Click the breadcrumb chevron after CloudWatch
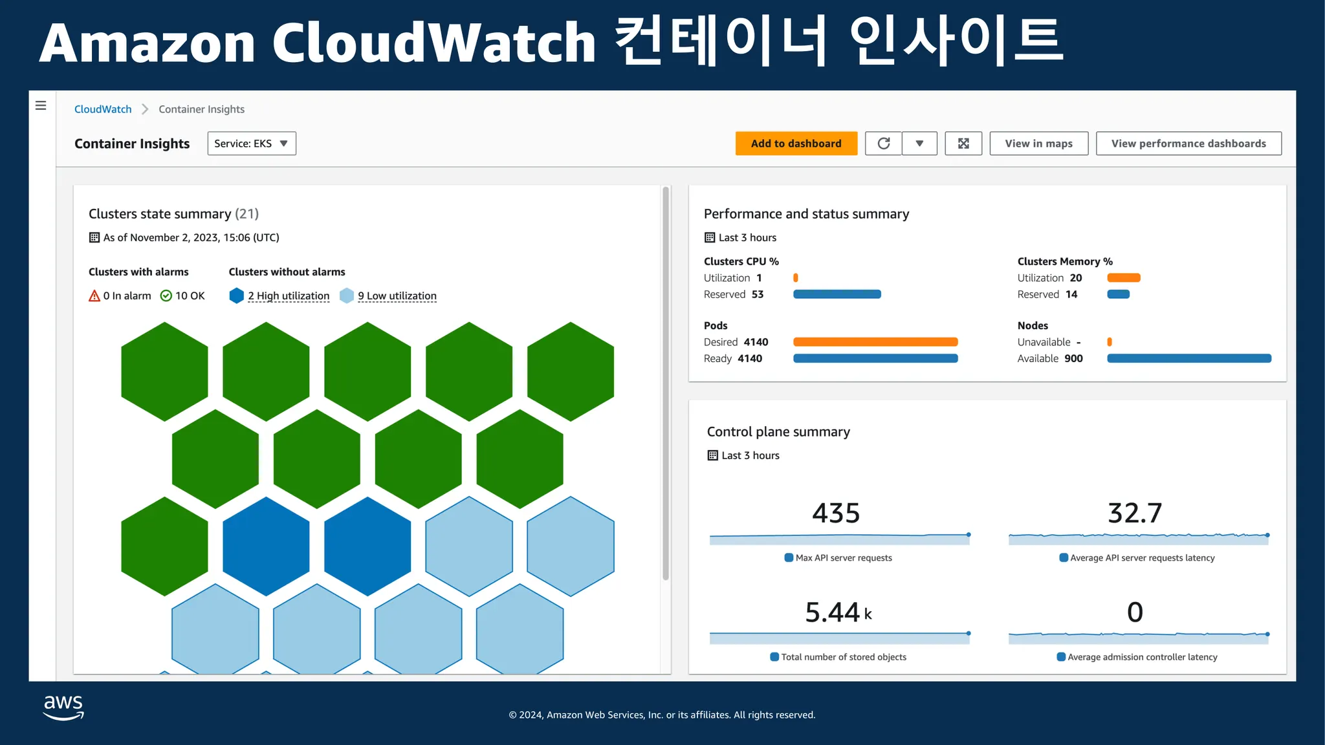1325x745 pixels. point(145,109)
